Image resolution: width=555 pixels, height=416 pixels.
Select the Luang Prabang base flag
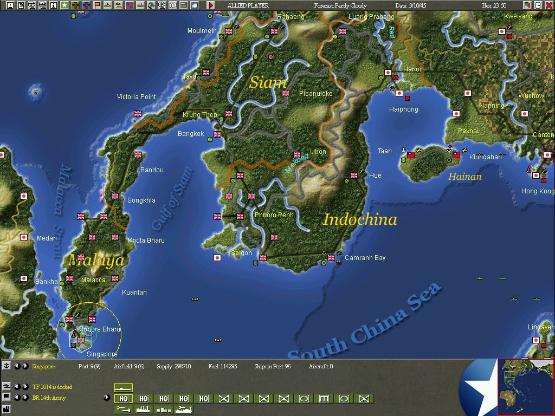click(343, 31)
